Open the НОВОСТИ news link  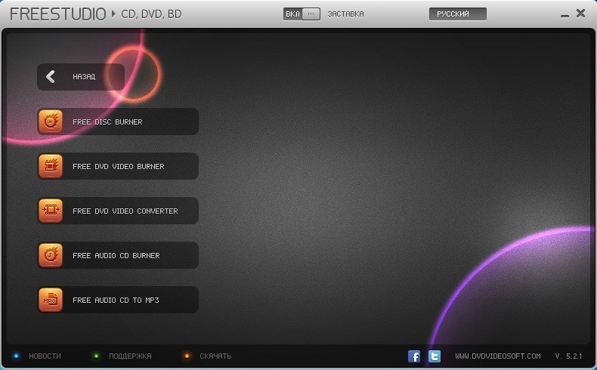coord(45,356)
